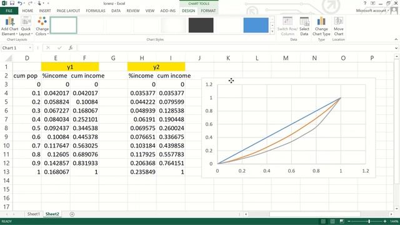The height and width of the screenshot is (225, 400).
Task: Open the VIEW tab
Action: tap(150, 11)
